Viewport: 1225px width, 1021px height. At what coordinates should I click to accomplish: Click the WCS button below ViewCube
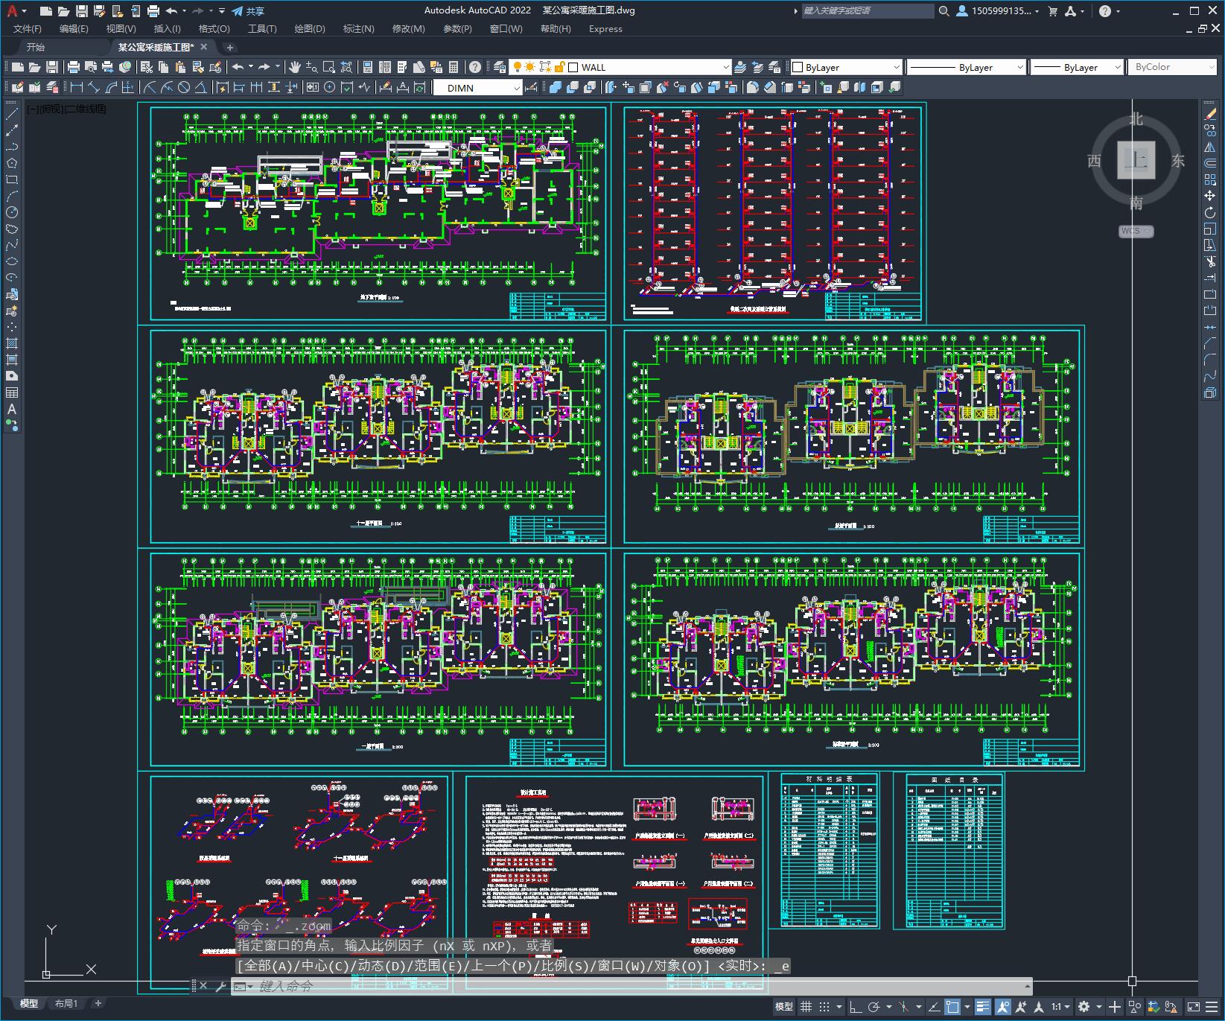(x=1135, y=231)
